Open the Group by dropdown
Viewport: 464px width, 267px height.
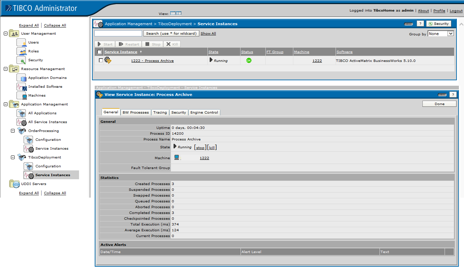pyautogui.click(x=440, y=33)
